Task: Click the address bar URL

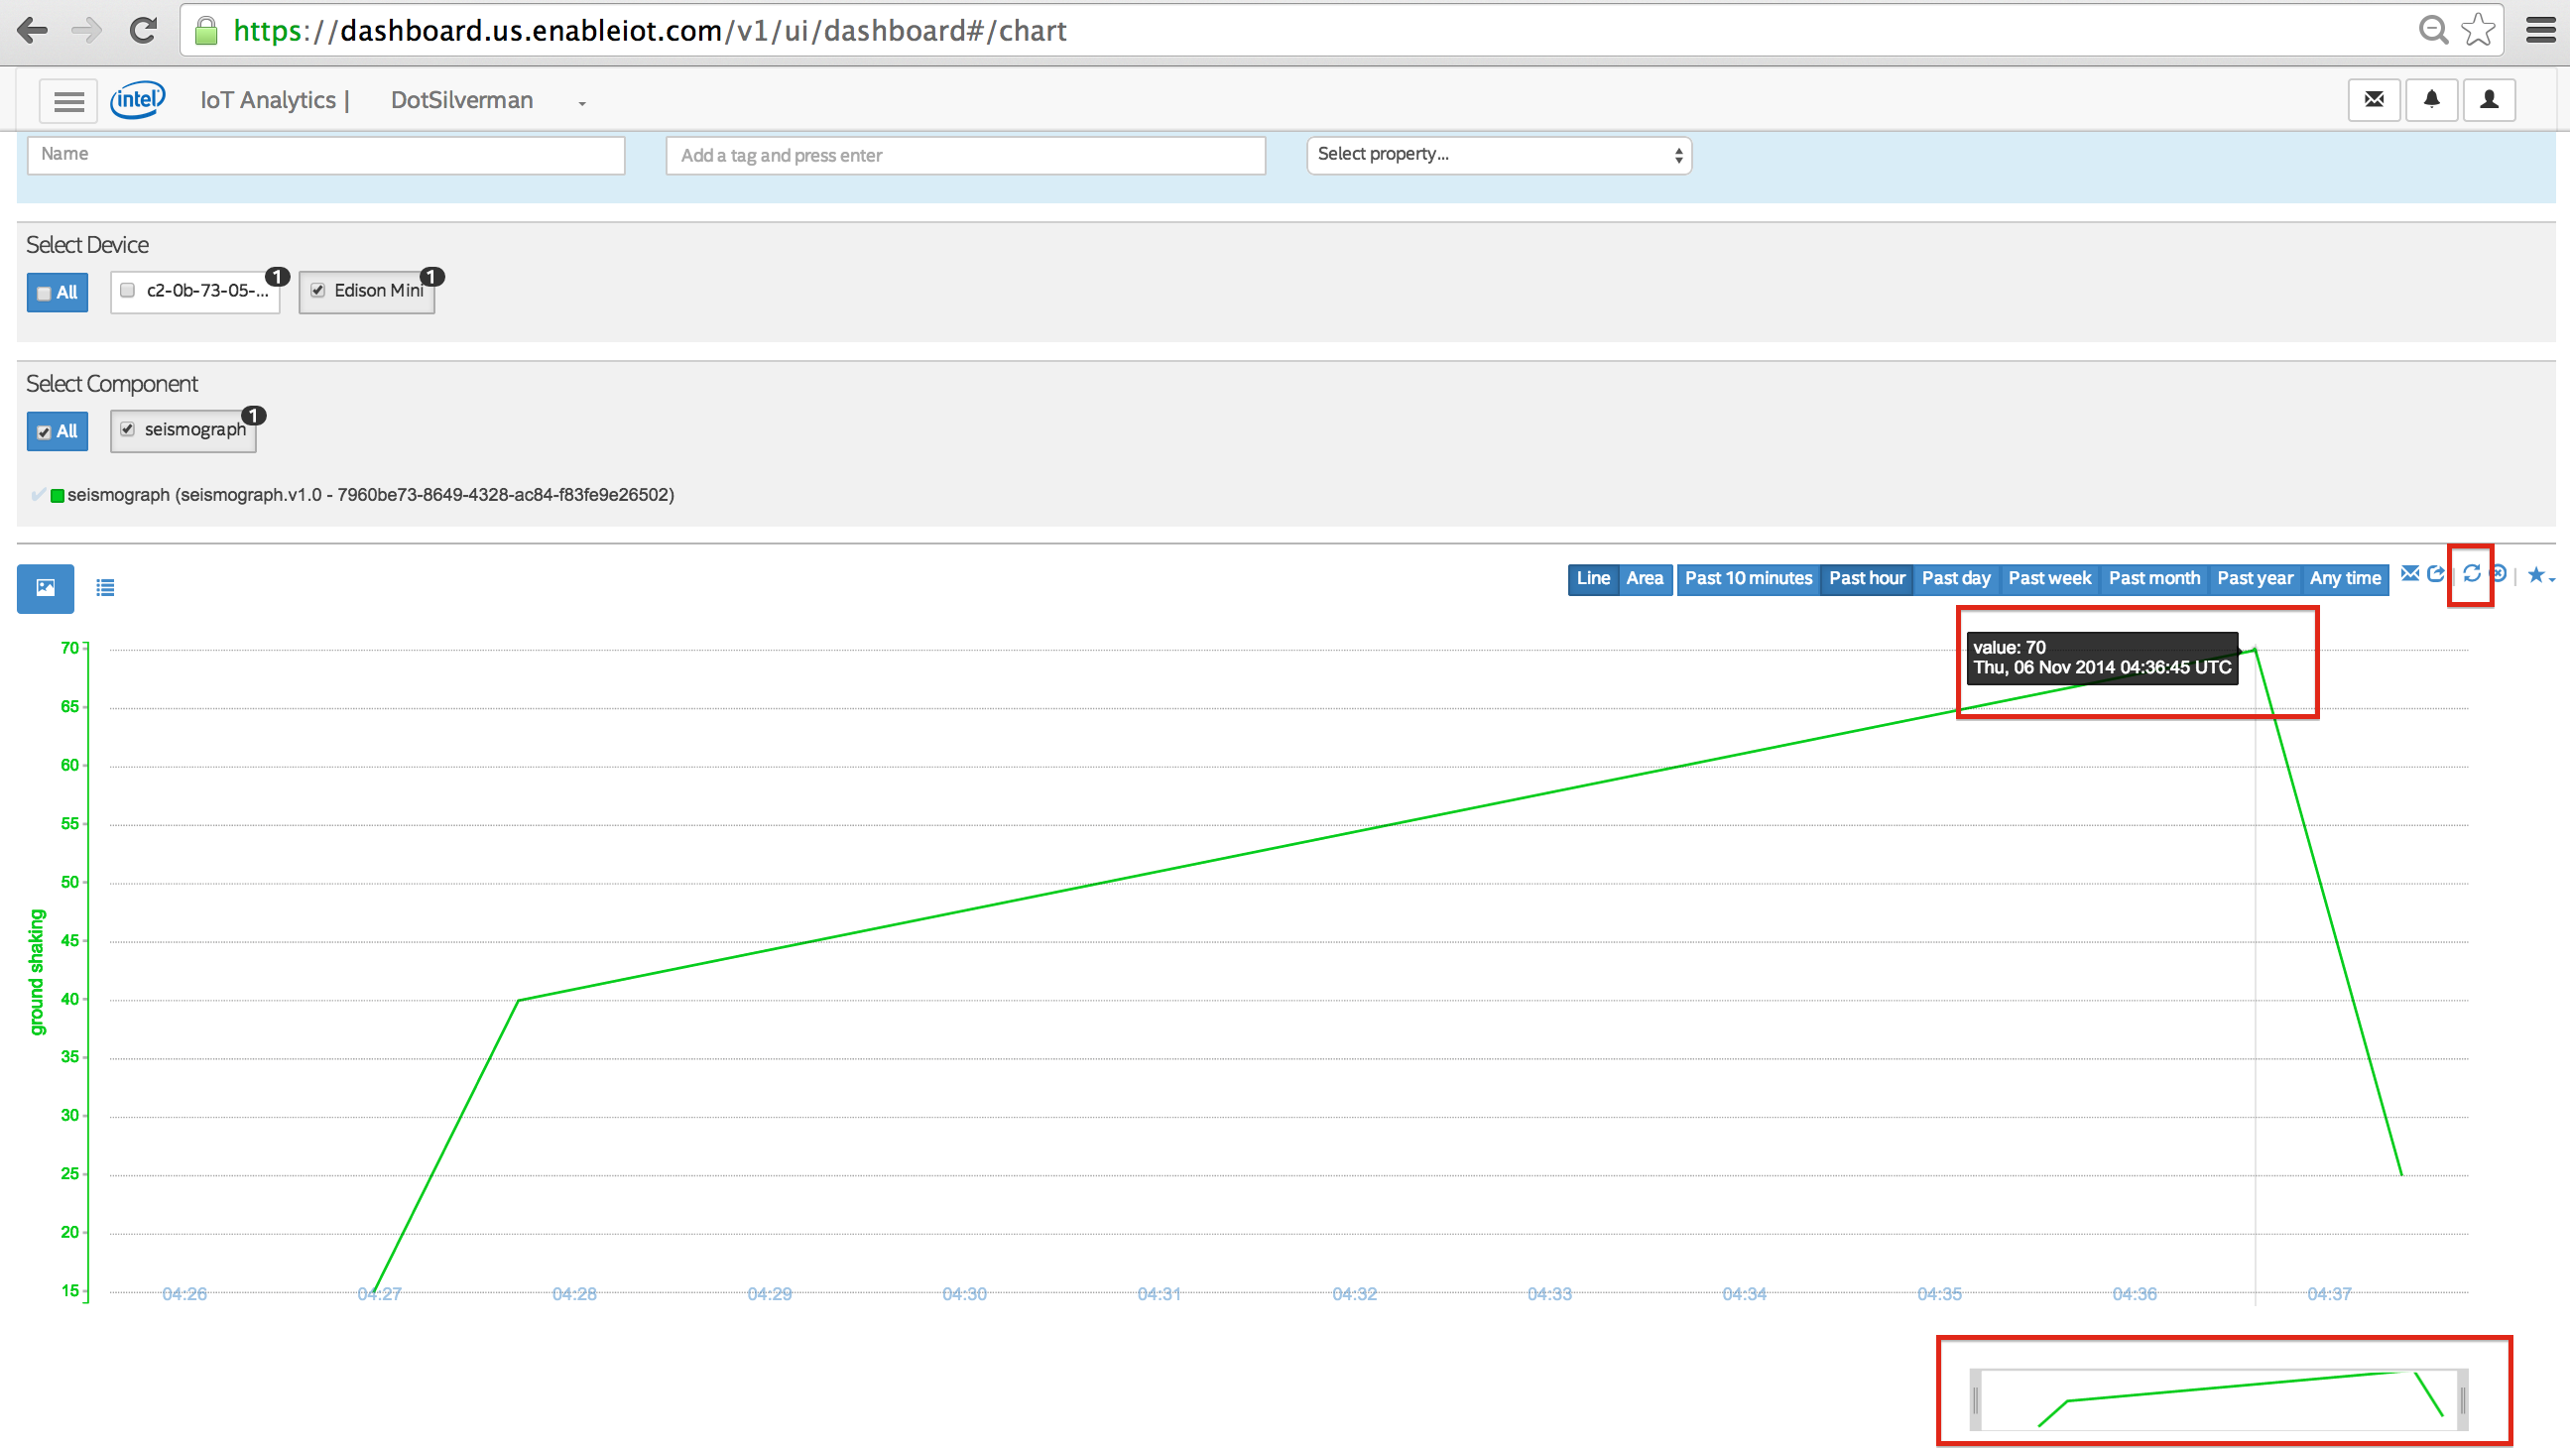Action: click(x=650, y=31)
